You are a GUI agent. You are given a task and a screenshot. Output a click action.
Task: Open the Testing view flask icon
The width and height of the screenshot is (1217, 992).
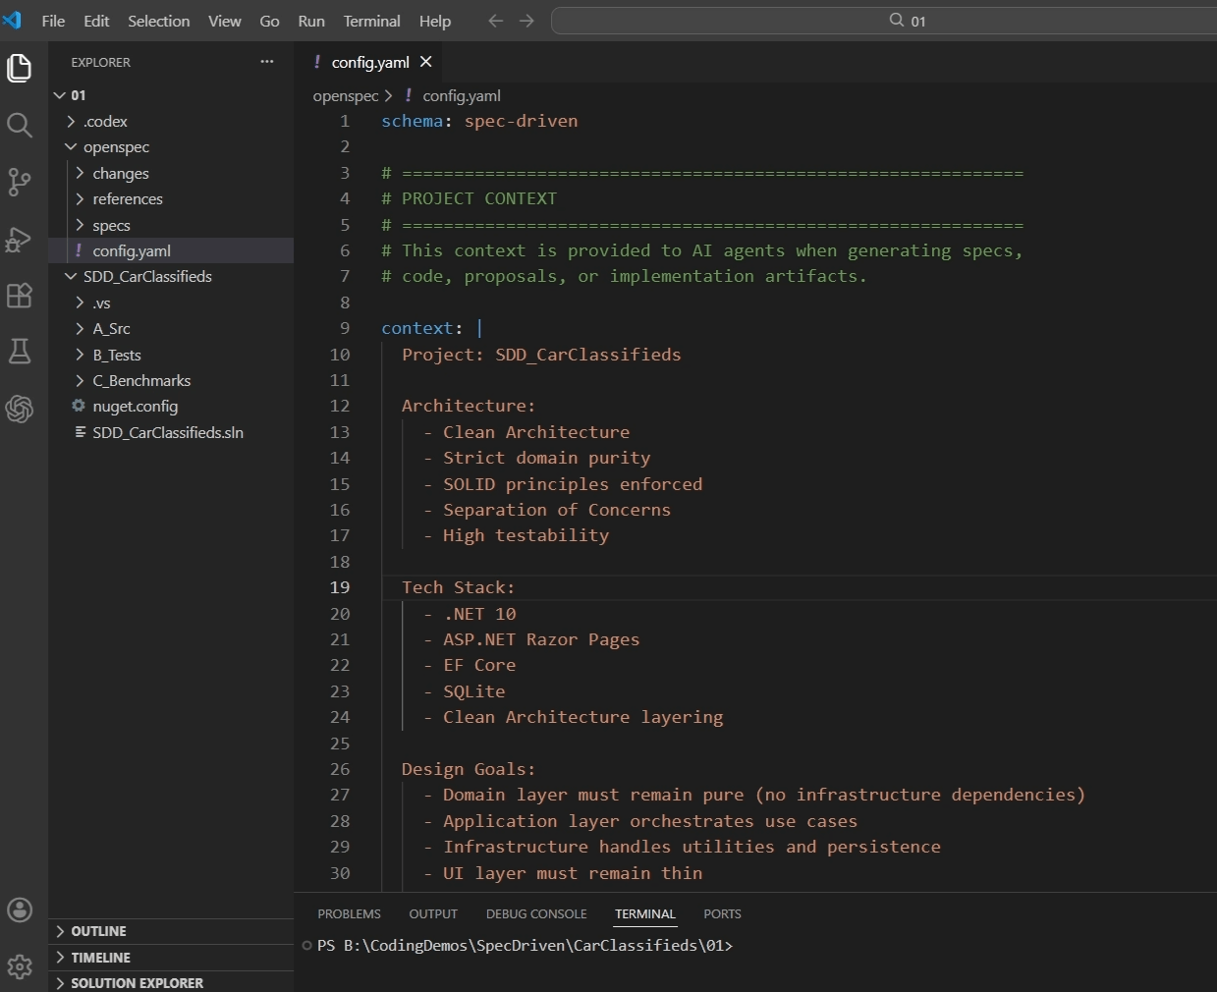[20, 352]
